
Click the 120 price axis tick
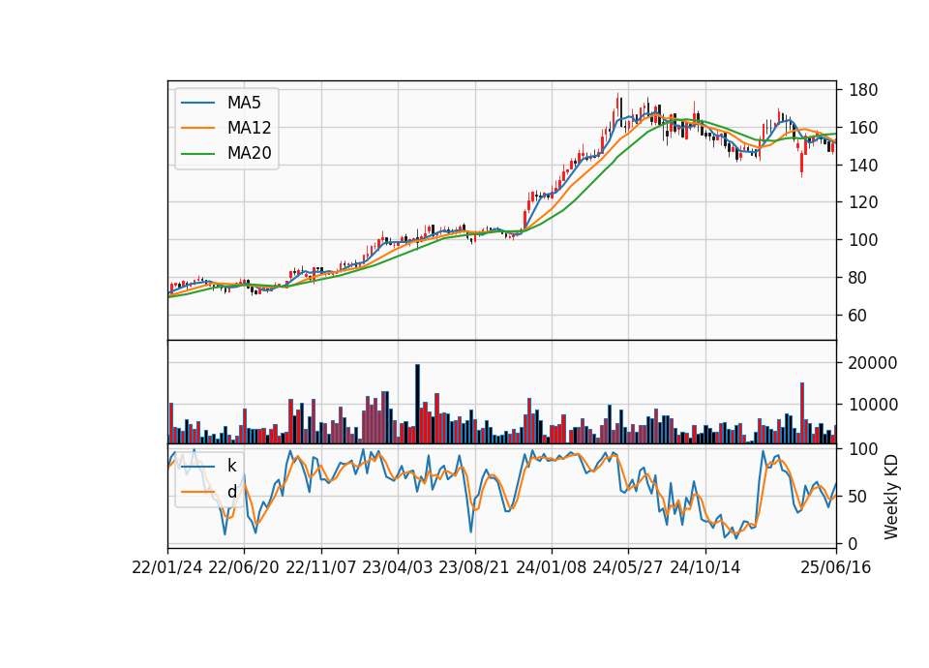(x=862, y=202)
